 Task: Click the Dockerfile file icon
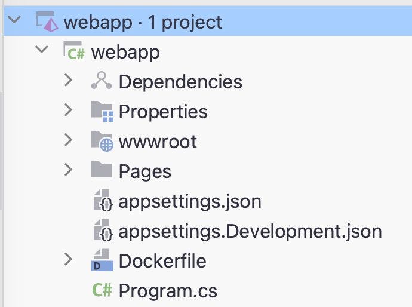[x=102, y=260]
